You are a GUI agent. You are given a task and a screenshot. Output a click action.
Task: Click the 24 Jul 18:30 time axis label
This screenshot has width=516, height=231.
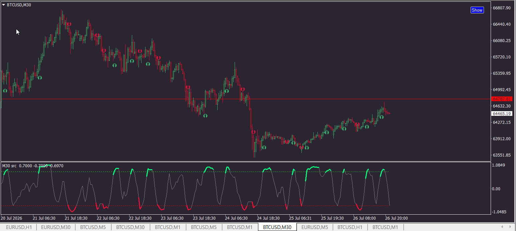click(268, 218)
